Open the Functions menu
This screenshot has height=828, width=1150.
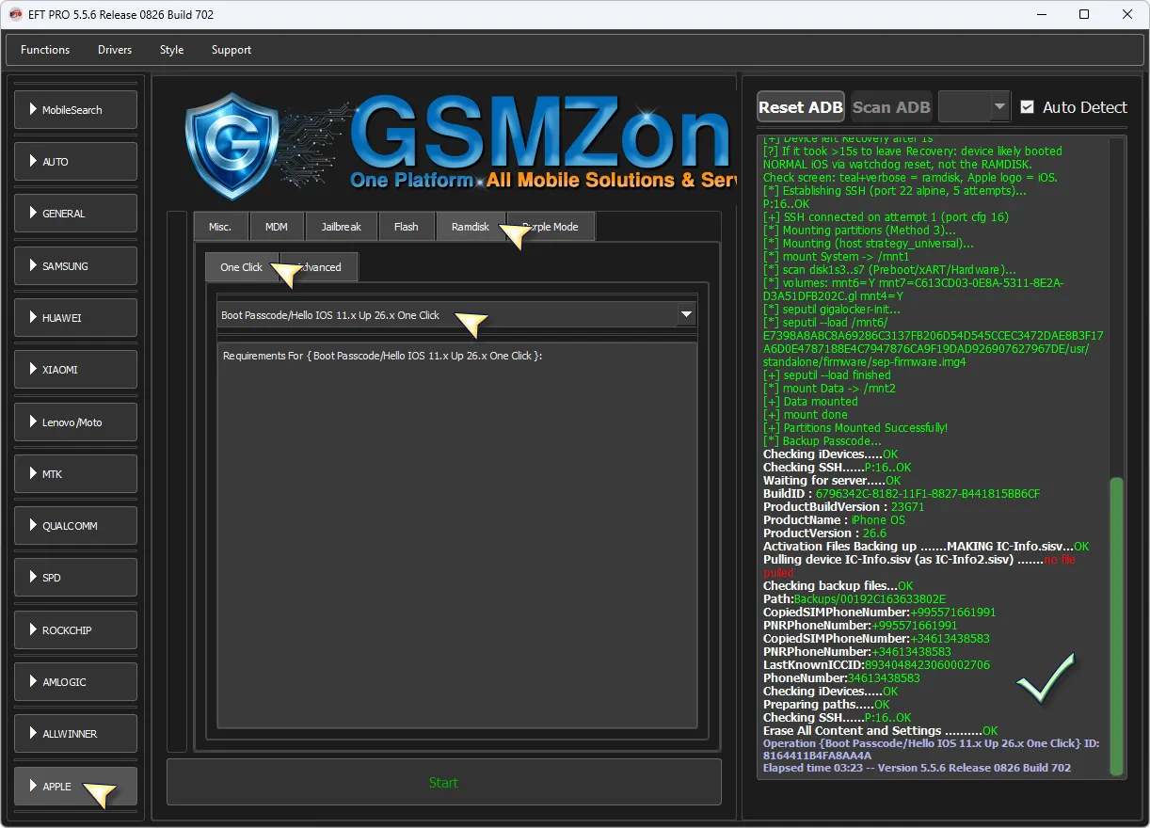45,50
